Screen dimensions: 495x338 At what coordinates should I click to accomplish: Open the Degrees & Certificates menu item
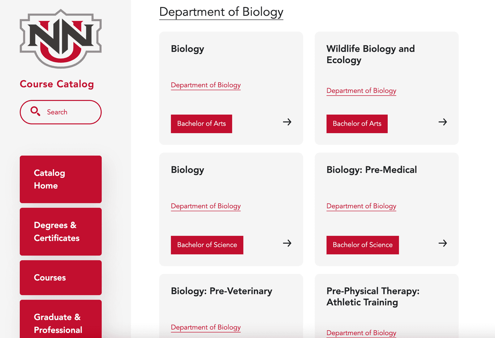coord(61,232)
